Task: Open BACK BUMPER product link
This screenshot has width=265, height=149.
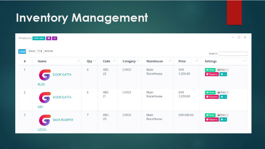Action: [x=63, y=120]
